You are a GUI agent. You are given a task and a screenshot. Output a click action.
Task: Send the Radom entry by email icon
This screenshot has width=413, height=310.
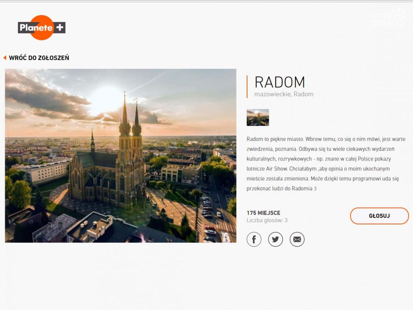coord(297,239)
